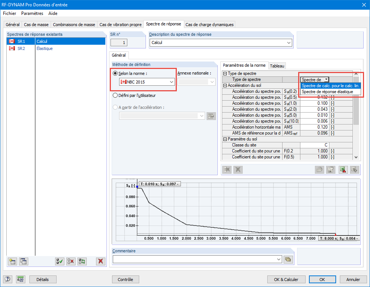Select the 'Selon la norme' radio button
This screenshot has height=287, width=370.
[x=115, y=73]
